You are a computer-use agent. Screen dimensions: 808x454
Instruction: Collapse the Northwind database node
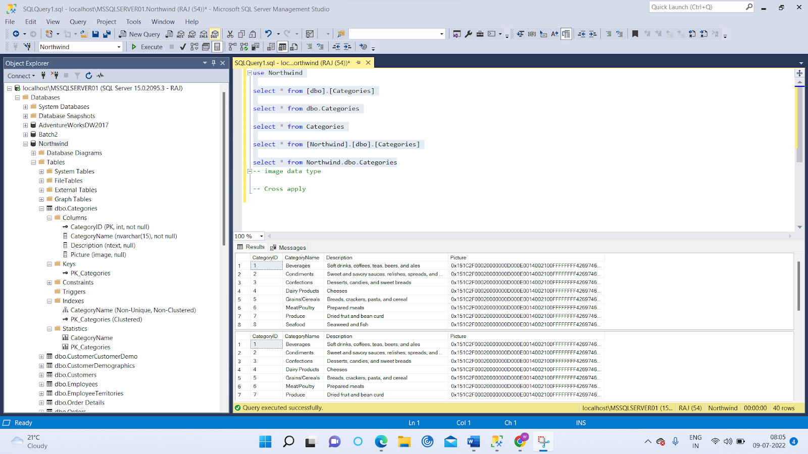[x=25, y=144]
